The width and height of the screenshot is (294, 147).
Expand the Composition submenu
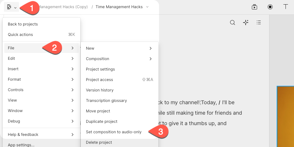119,59
